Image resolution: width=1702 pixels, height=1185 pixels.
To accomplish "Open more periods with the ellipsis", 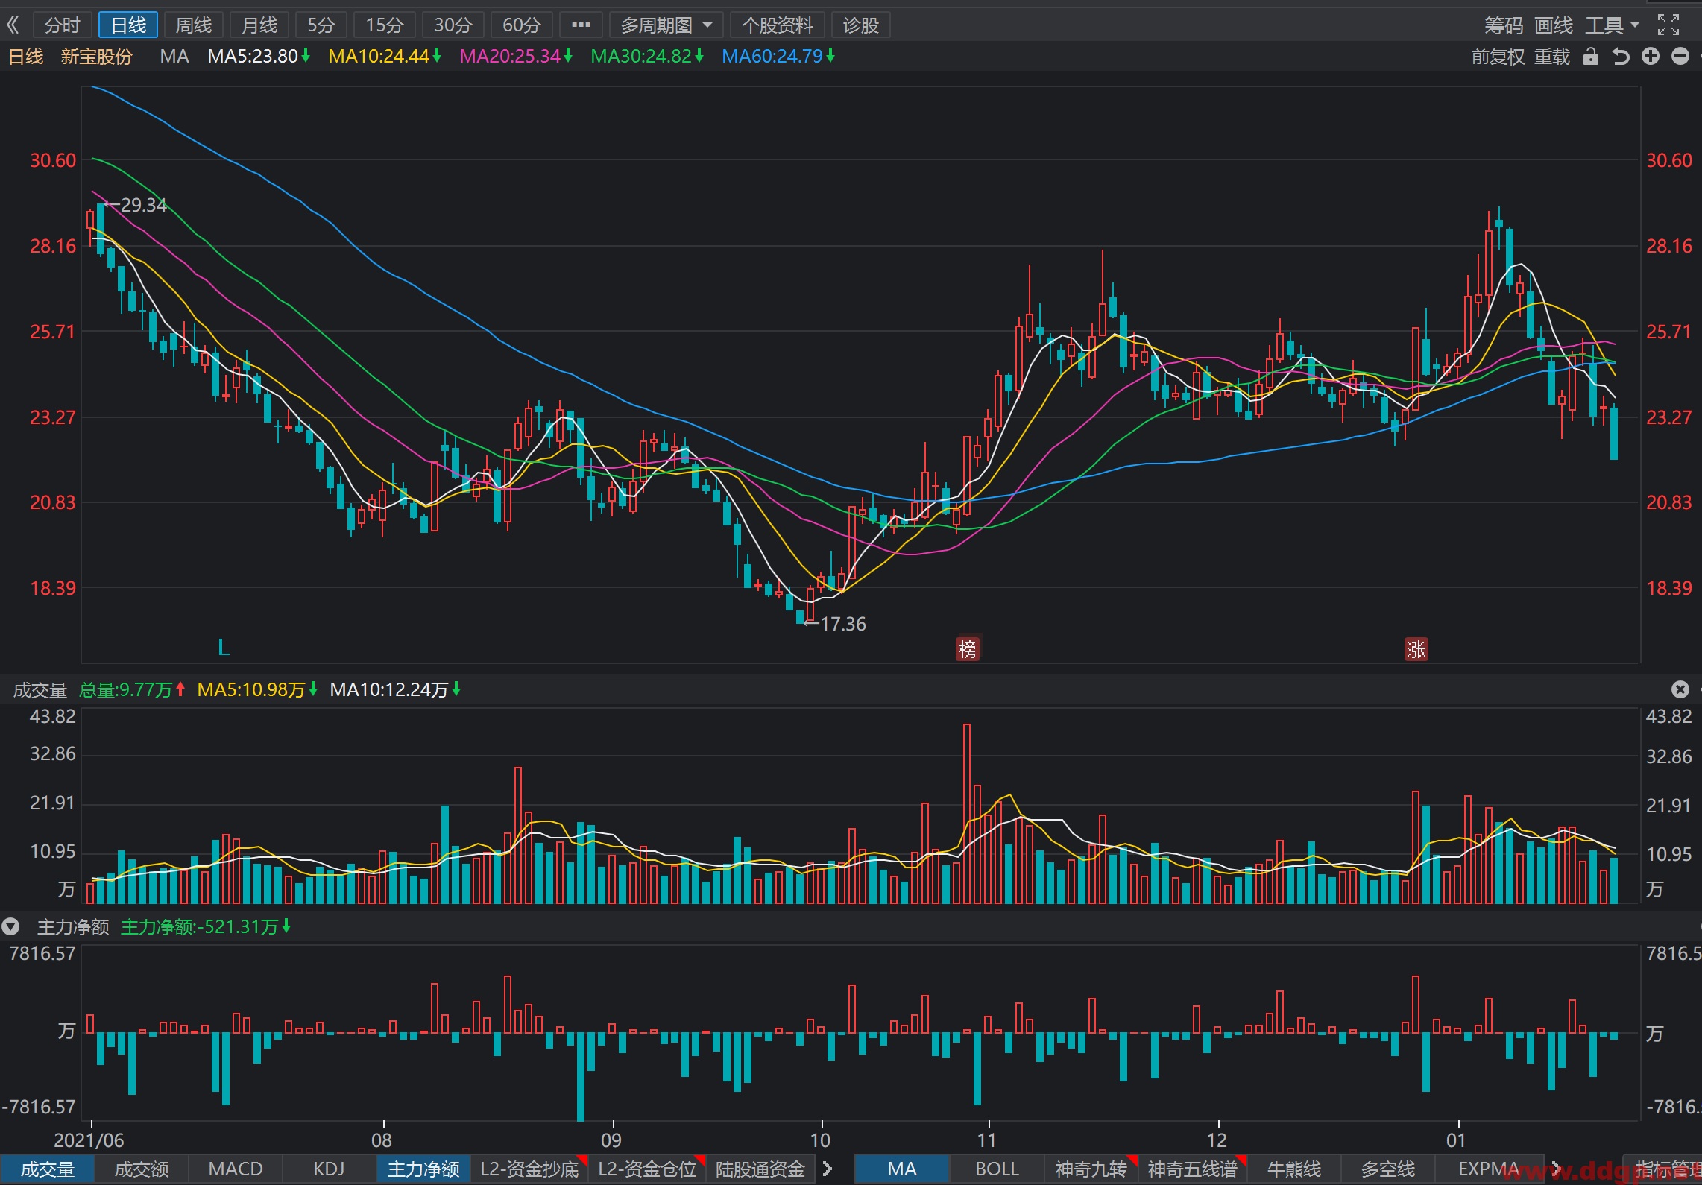I will [x=581, y=25].
